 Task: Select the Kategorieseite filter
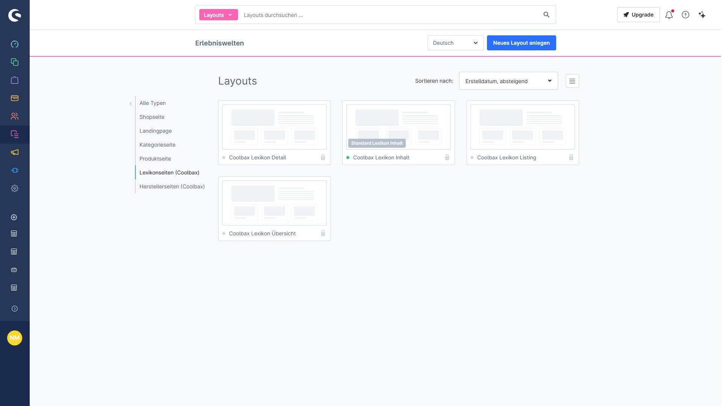click(x=158, y=145)
